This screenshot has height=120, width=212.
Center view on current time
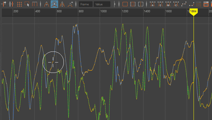pyautogui.click(x=141, y=4)
